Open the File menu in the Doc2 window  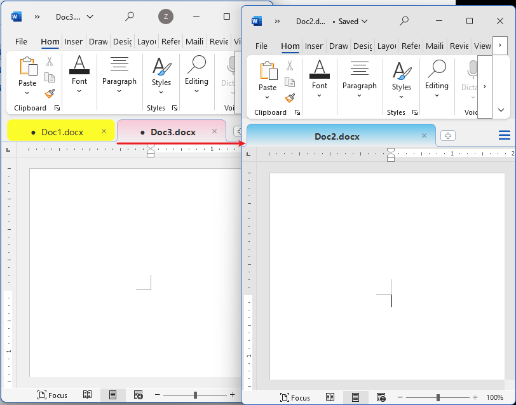point(261,46)
